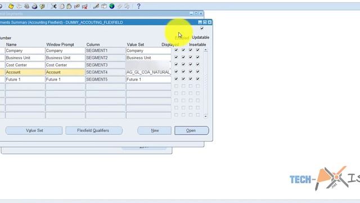Select the highlighted Account Name field

[25, 72]
